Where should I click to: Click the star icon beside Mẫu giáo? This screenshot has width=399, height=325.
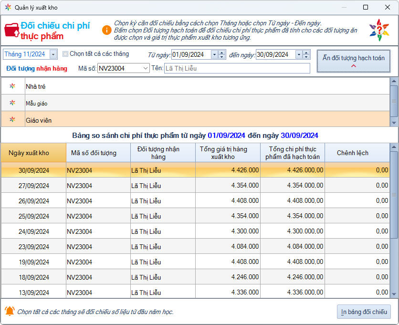(12, 103)
